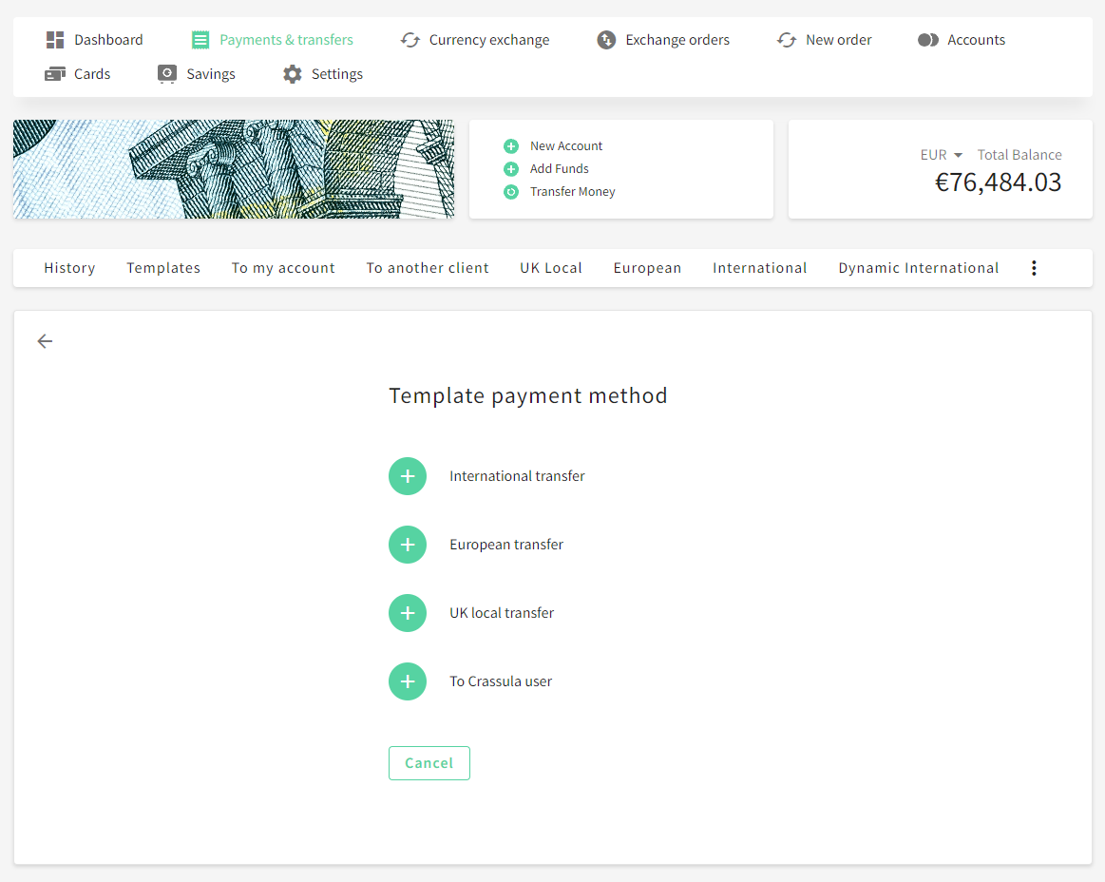Click the plus icon beside To Crassula user
Viewport: 1105px width, 882px height.
(408, 681)
